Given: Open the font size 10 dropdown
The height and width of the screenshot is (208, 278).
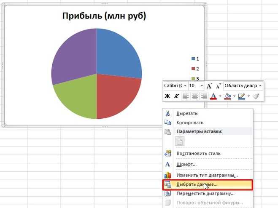Looking at the screenshot, I should coord(202,85).
